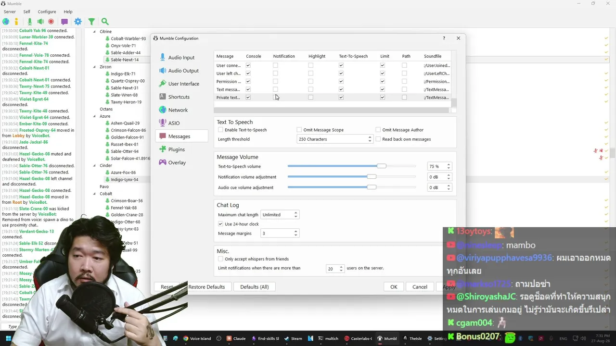The height and width of the screenshot is (346, 616).
Task: Open the ASIO settings page
Action: click(181, 123)
